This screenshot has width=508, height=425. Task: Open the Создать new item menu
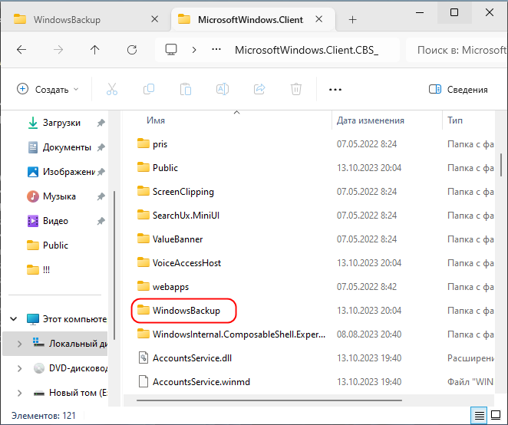(48, 89)
